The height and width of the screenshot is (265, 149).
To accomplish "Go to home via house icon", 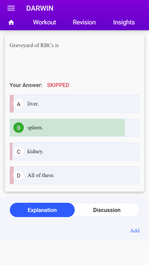I will pyautogui.click(x=11, y=22).
